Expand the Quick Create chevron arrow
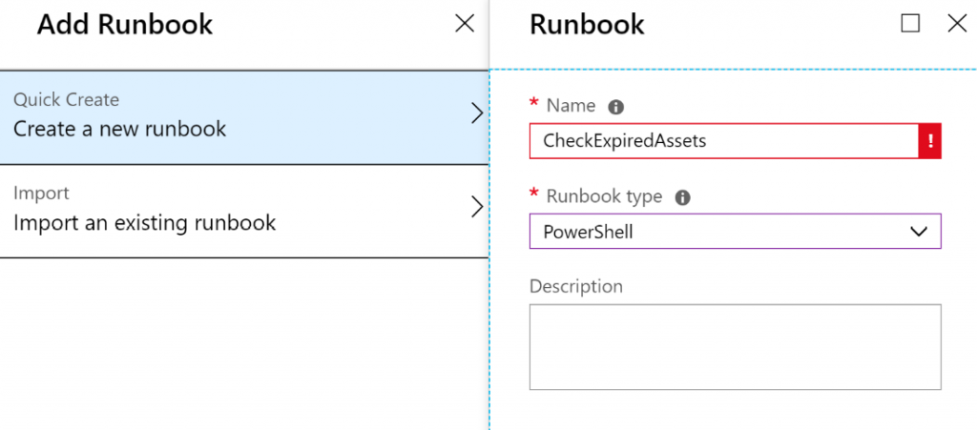This screenshot has width=977, height=430. [478, 114]
